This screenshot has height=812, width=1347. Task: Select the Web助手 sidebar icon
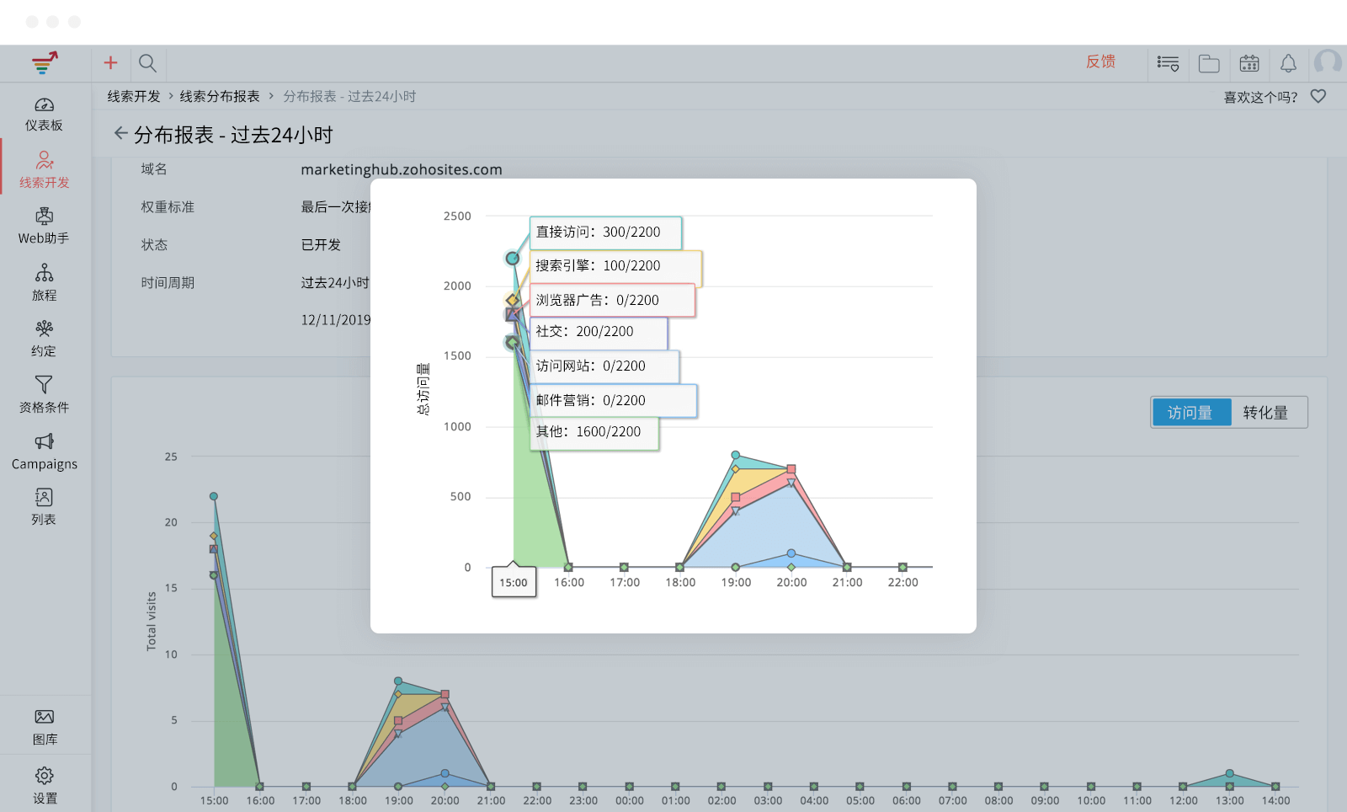point(44,217)
